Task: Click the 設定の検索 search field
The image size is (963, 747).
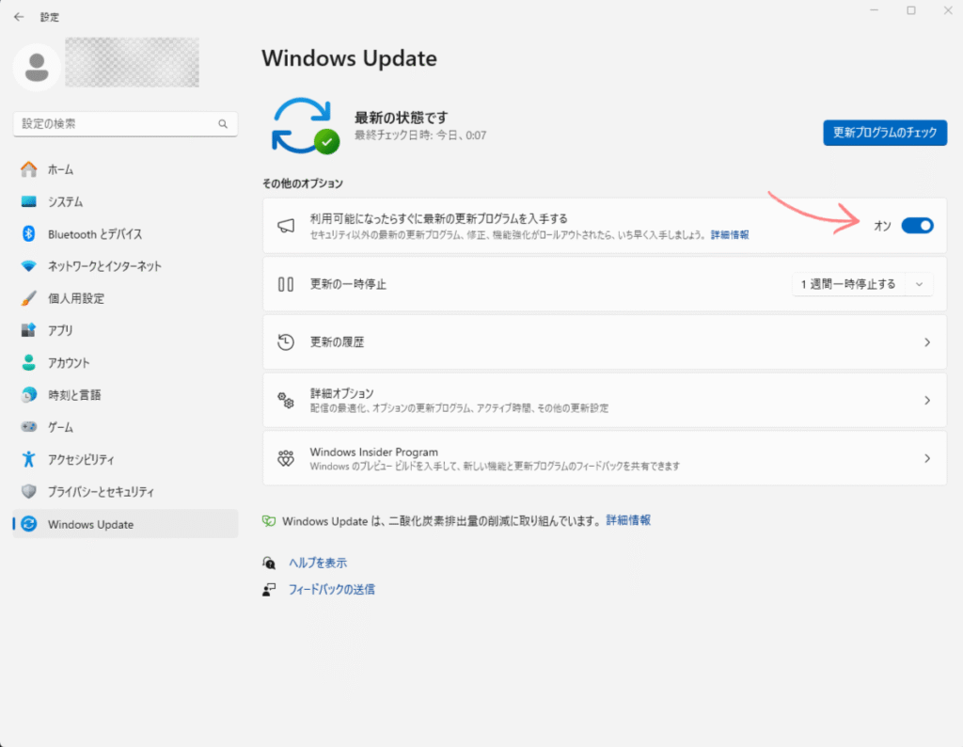Action: tap(125, 124)
